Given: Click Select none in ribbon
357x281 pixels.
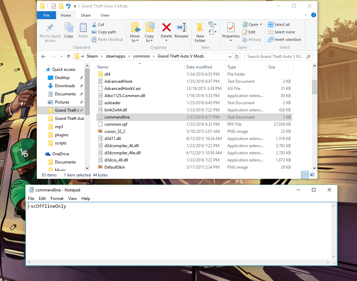Looking at the screenshot, I should (282, 32).
